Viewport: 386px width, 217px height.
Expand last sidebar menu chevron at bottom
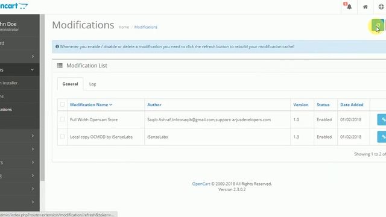point(33,202)
